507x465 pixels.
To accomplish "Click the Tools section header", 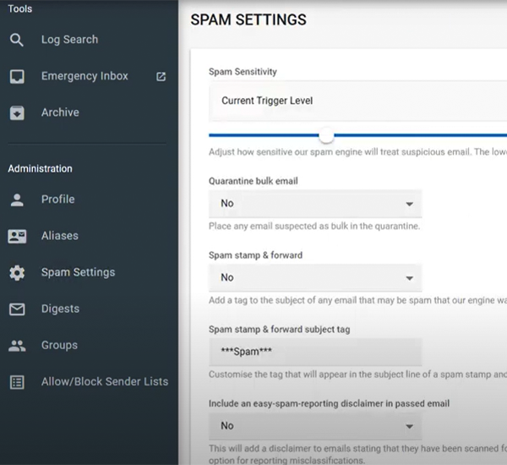I will [20, 8].
